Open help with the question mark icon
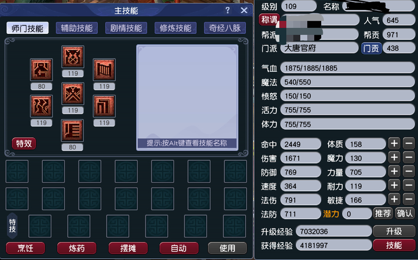This screenshot has width=418, height=260. tap(227, 10)
